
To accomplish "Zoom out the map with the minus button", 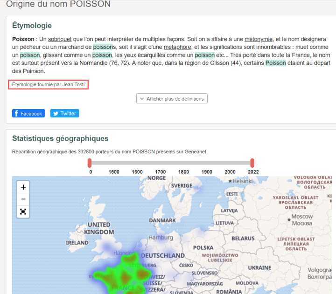I will point(23,199).
